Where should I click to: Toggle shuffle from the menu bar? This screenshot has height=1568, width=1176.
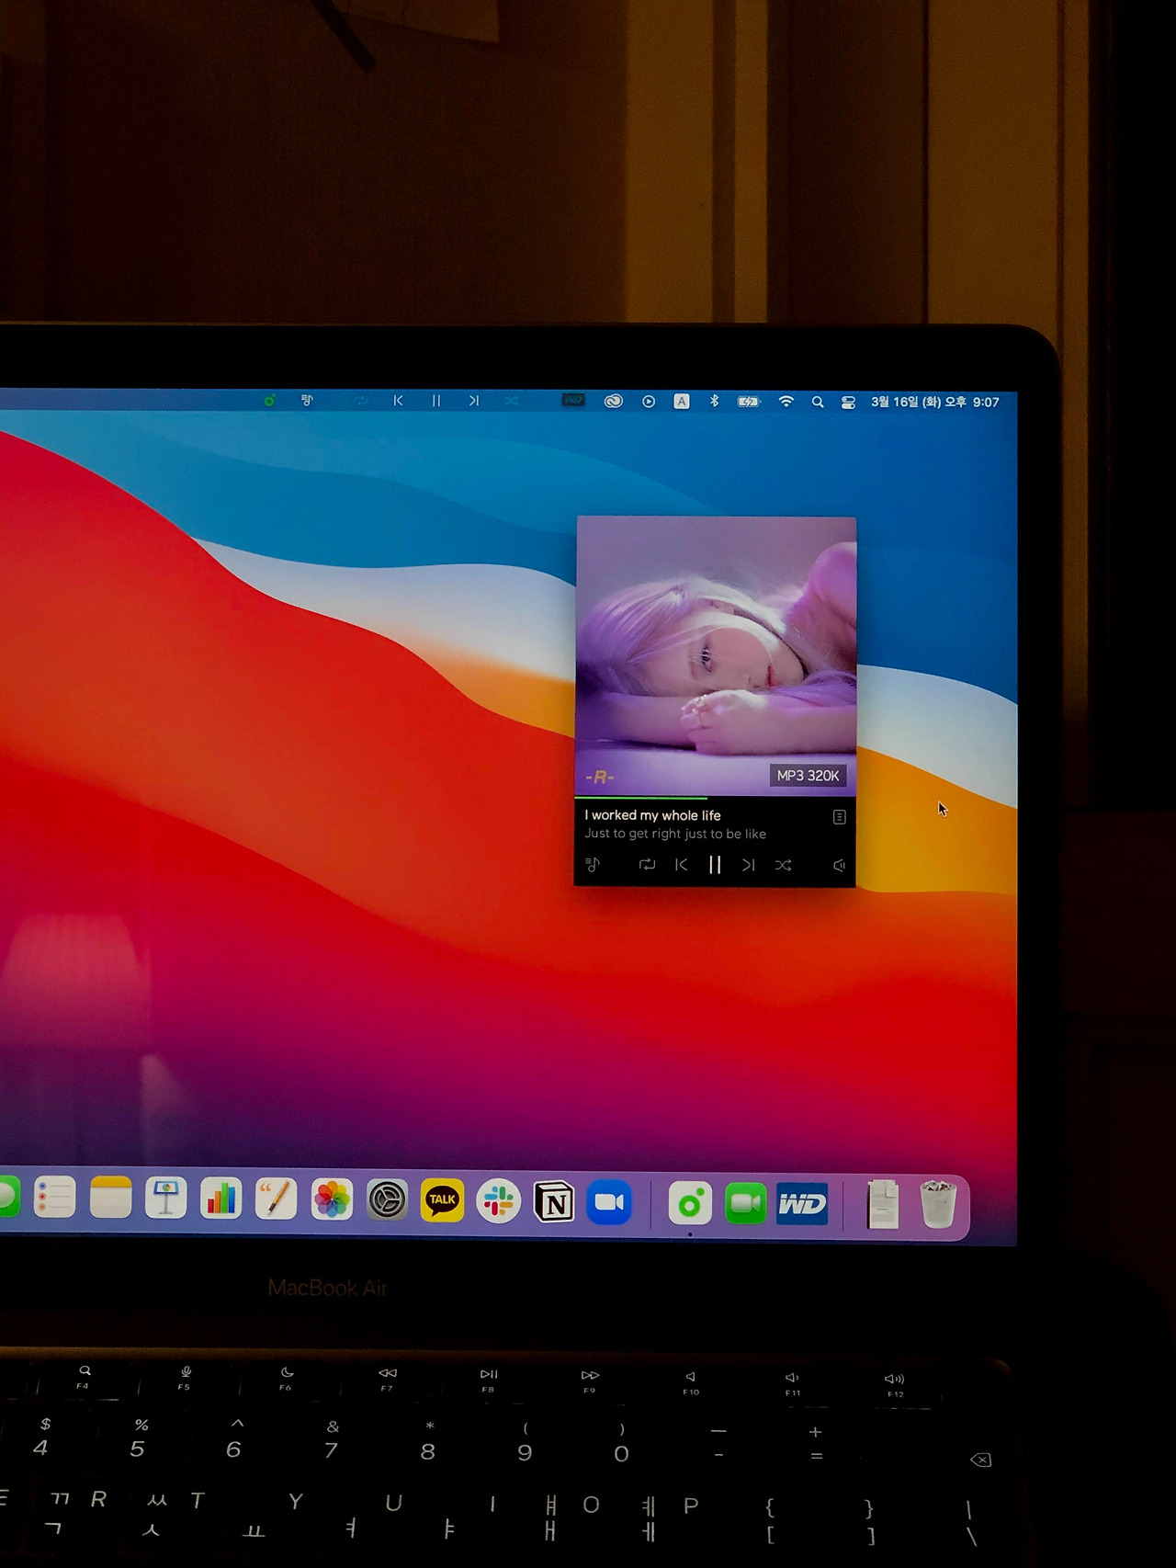[511, 401]
